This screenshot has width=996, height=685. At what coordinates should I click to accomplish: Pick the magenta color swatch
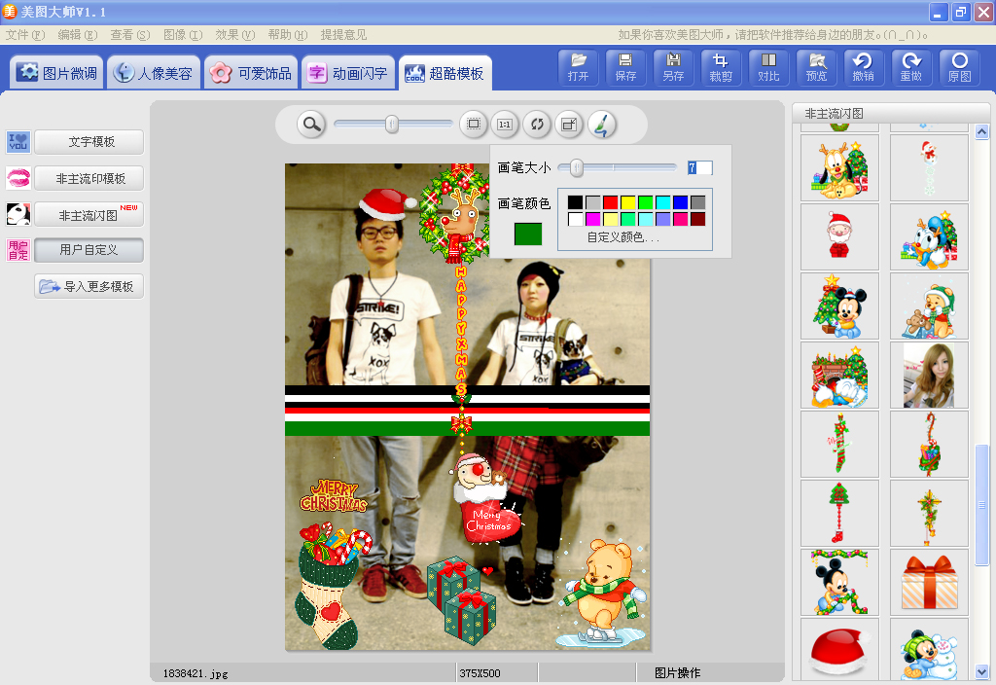(592, 219)
